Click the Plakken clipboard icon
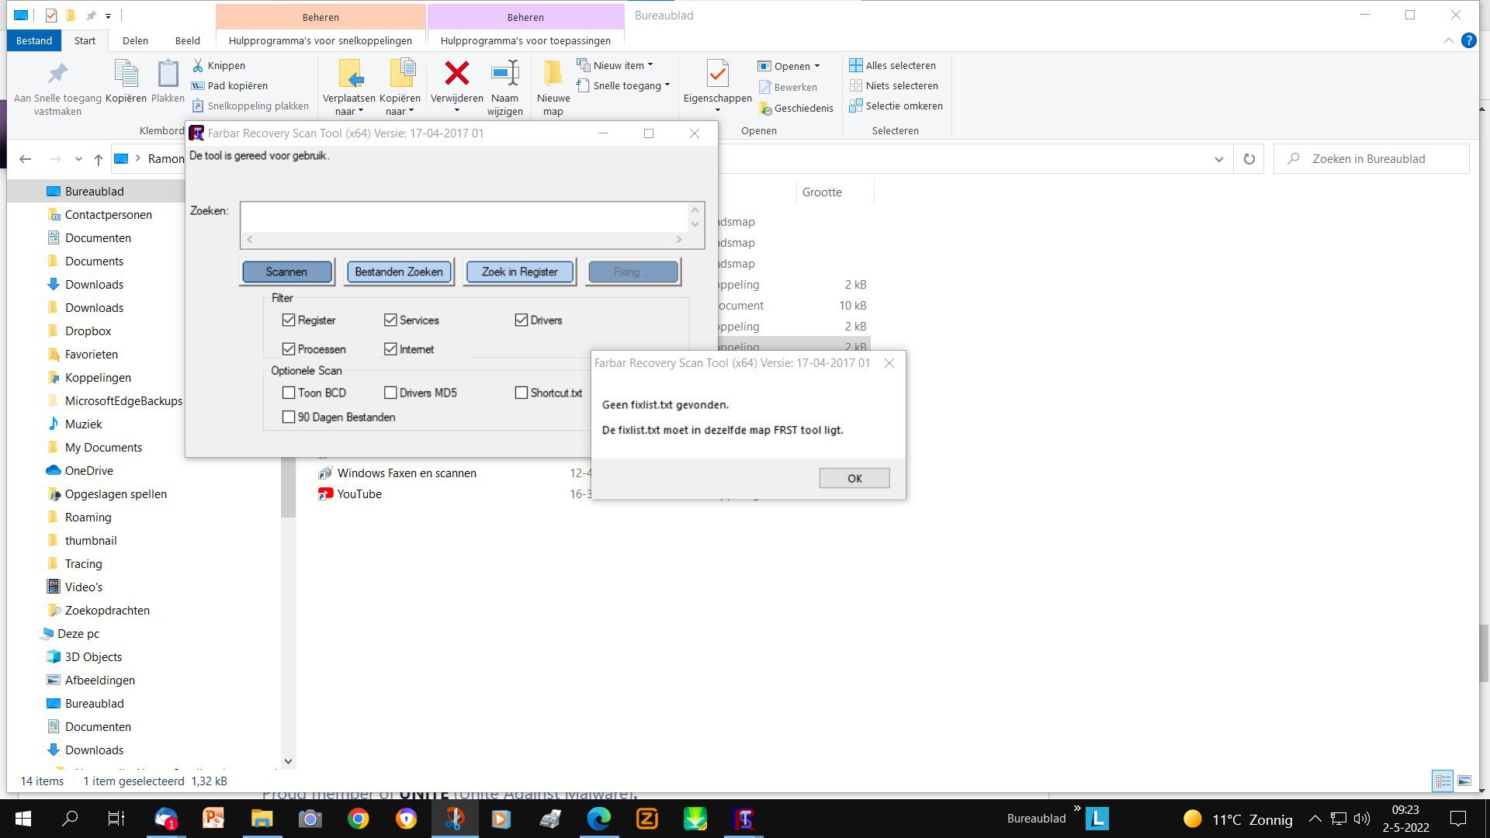 (168, 74)
